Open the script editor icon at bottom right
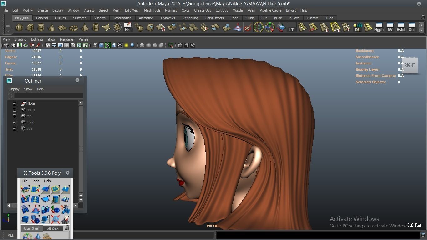The width and height of the screenshot is (427, 240). click(423, 235)
